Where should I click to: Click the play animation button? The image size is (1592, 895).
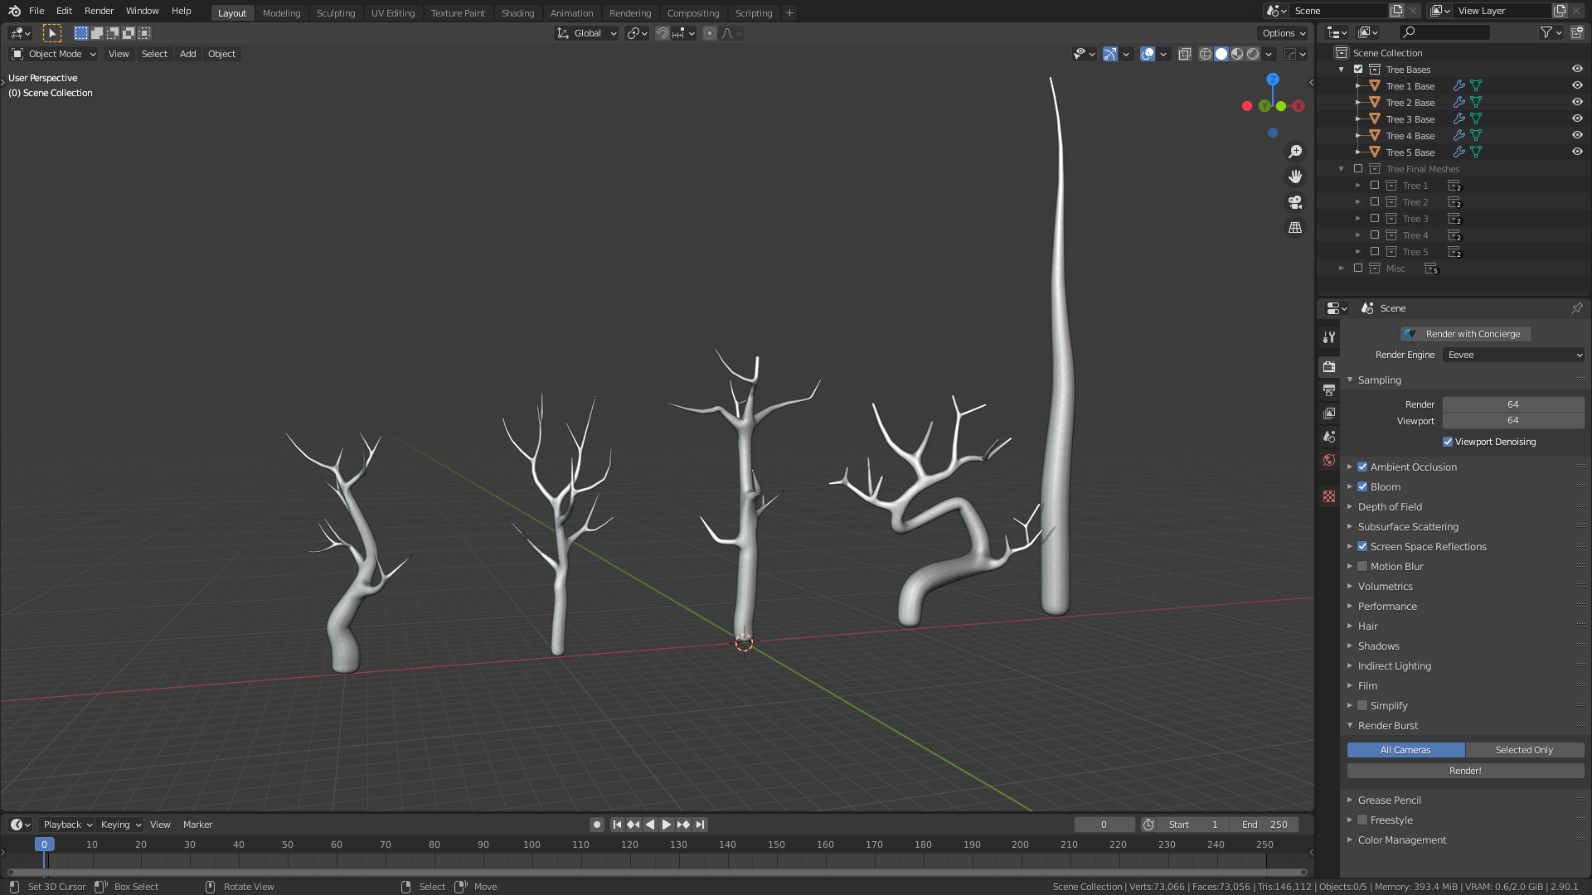pos(666,825)
